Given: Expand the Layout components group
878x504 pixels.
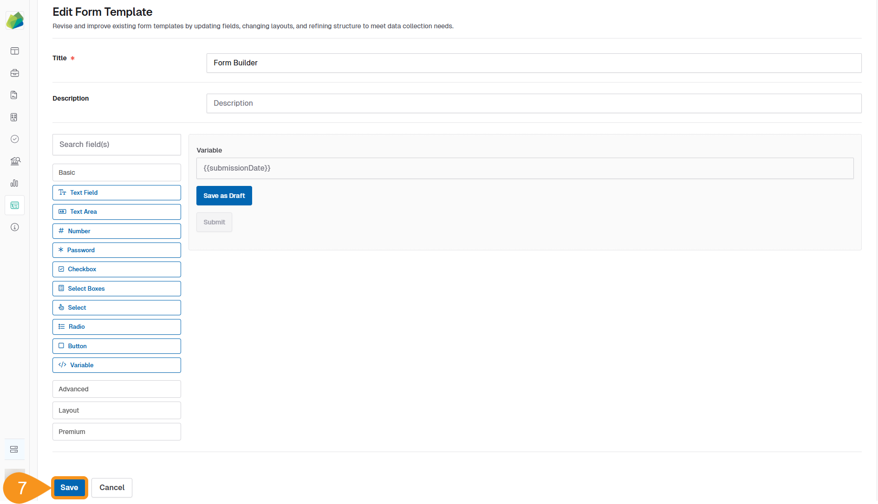Looking at the screenshot, I should click(x=117, y=410).
